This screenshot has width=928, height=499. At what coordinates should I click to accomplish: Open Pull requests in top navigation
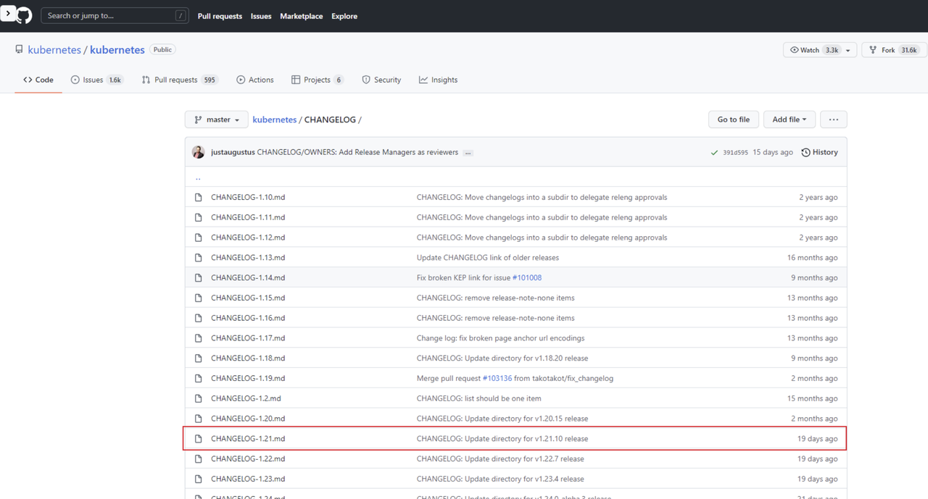pyautogui.click(x=220, y=16)
